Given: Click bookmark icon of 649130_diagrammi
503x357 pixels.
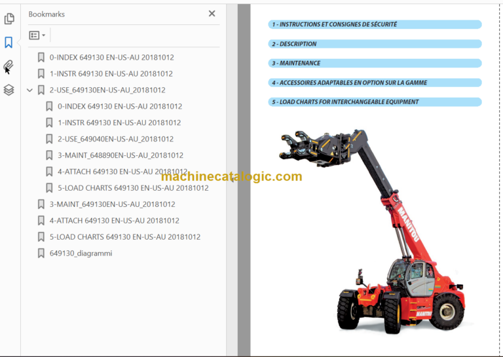Looking at the screenshot, I should (x=41, y=254).
